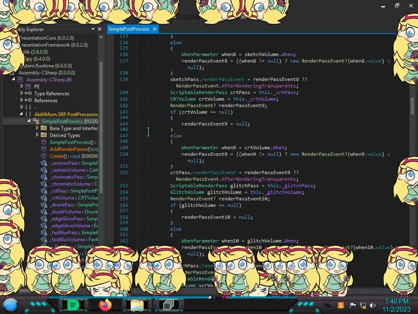Select the _drunkVolume field row

[73, 211]
